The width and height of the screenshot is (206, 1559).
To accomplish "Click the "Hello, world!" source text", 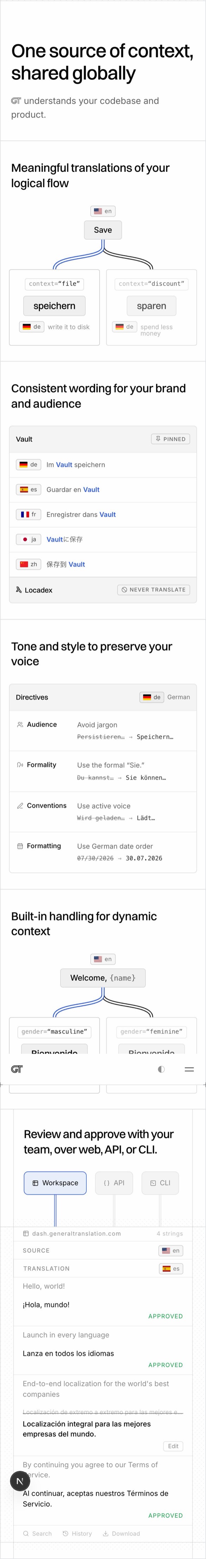I will (x=44, y=1286).
